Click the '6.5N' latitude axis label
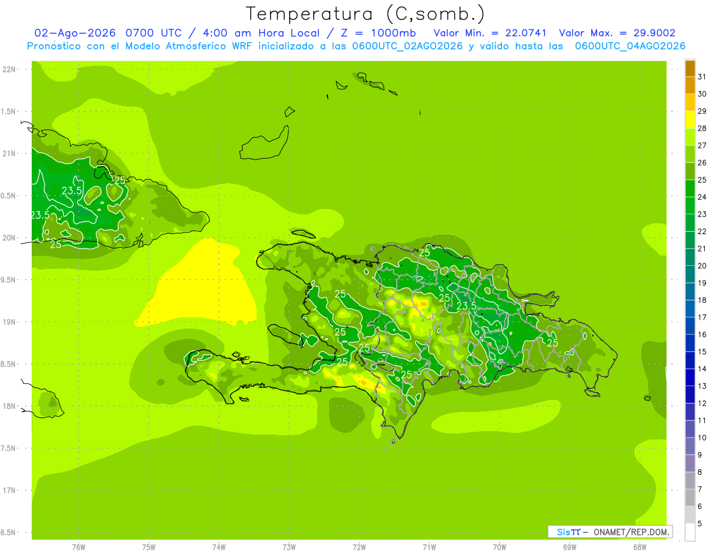718x555 pixels. [8, 532]
